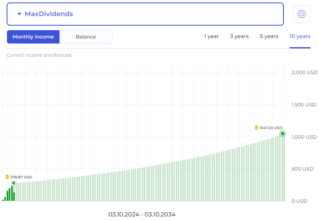The image size is (319, 221).
Task: Click the dropdown triangle beside MaxDividends
Action: pos(19,14)
